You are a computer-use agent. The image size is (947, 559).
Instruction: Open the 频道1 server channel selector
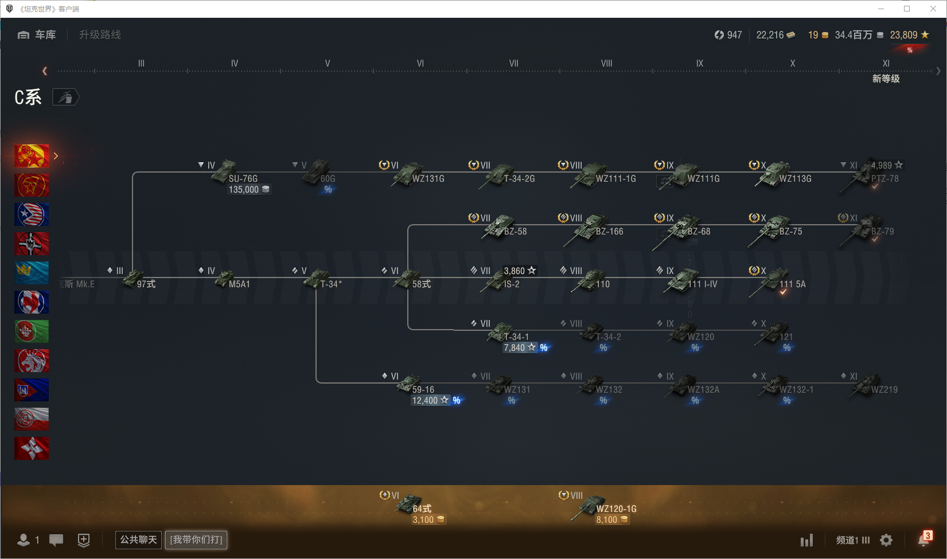[x=853, y=540]
